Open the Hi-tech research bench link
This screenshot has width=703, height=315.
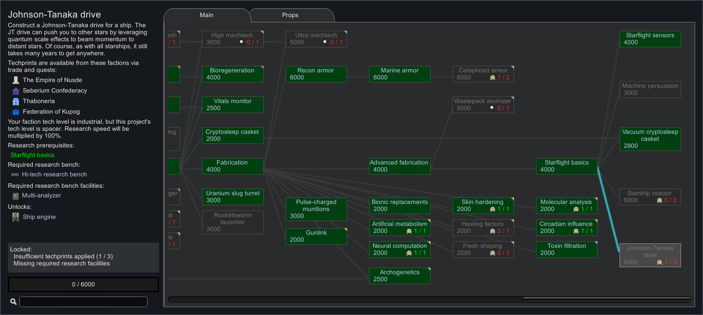coord(54,174)
